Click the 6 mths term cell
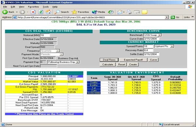The image size is (196, 127). tap(94, 85)
